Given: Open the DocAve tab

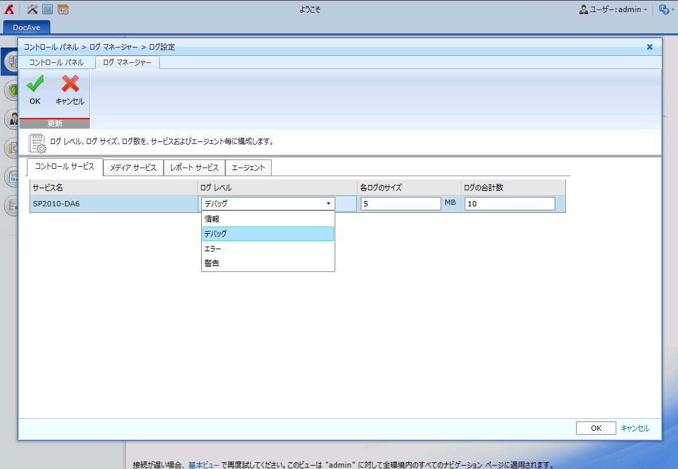Looking at the screenshot, I should point(27,27).
